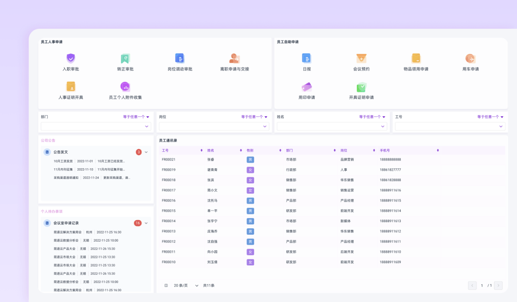Click the name 谢青青
Image resolution: width=517 pixels, height=302 pixels.
(212, 170)
